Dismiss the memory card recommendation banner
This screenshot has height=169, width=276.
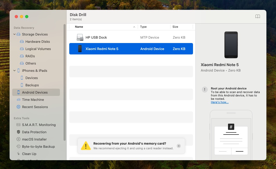pyautogui.click(x=178, y=146)
